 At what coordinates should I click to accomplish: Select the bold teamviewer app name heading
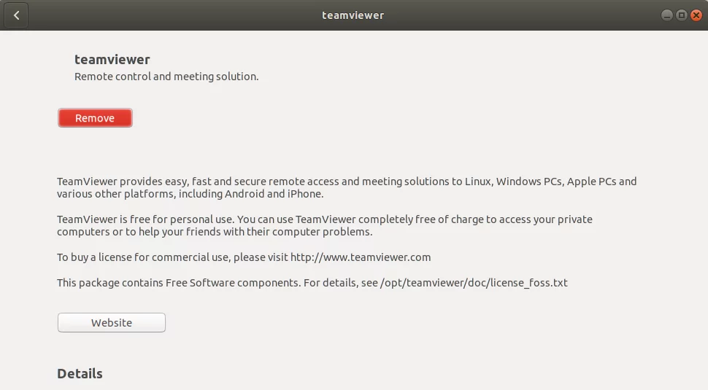(112, 60)
